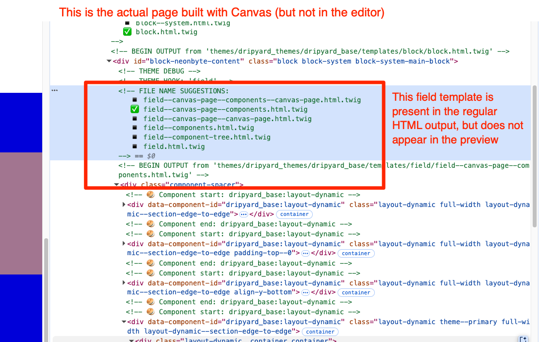Select BEGIN OUTPUT field--canvas-page--components comment
Viewport: 556px width, 342px height.
324,170
